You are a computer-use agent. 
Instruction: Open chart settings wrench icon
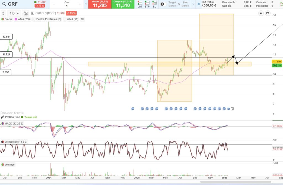[x=261, y=13]
